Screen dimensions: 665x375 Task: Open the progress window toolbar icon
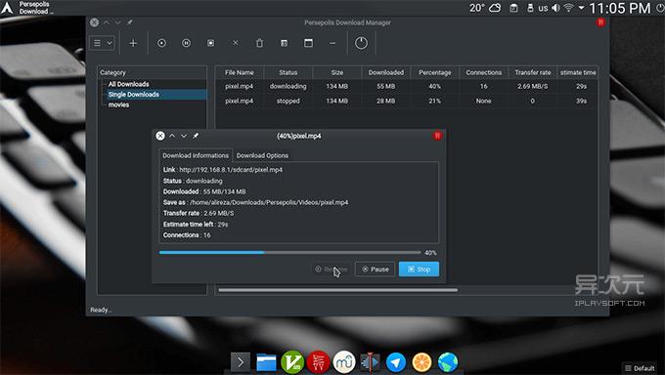[x=309, y=43]
